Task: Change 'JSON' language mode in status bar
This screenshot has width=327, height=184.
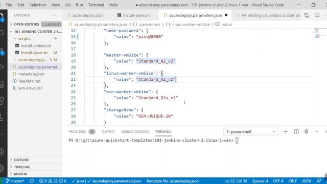Action: [x=307, y=181]
